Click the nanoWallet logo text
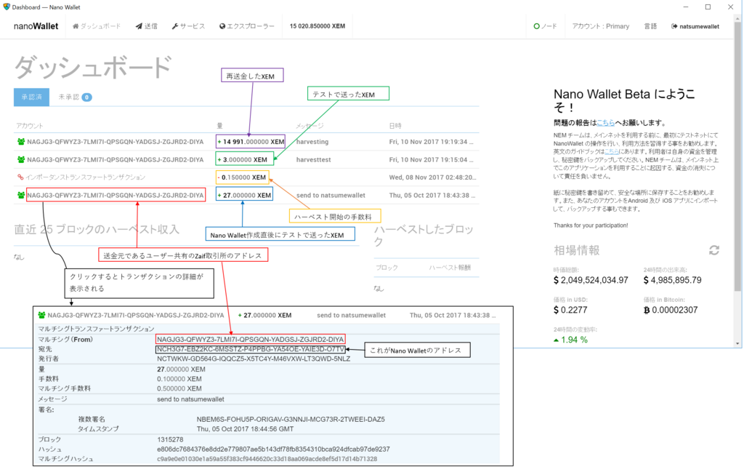 pos(36,26)
